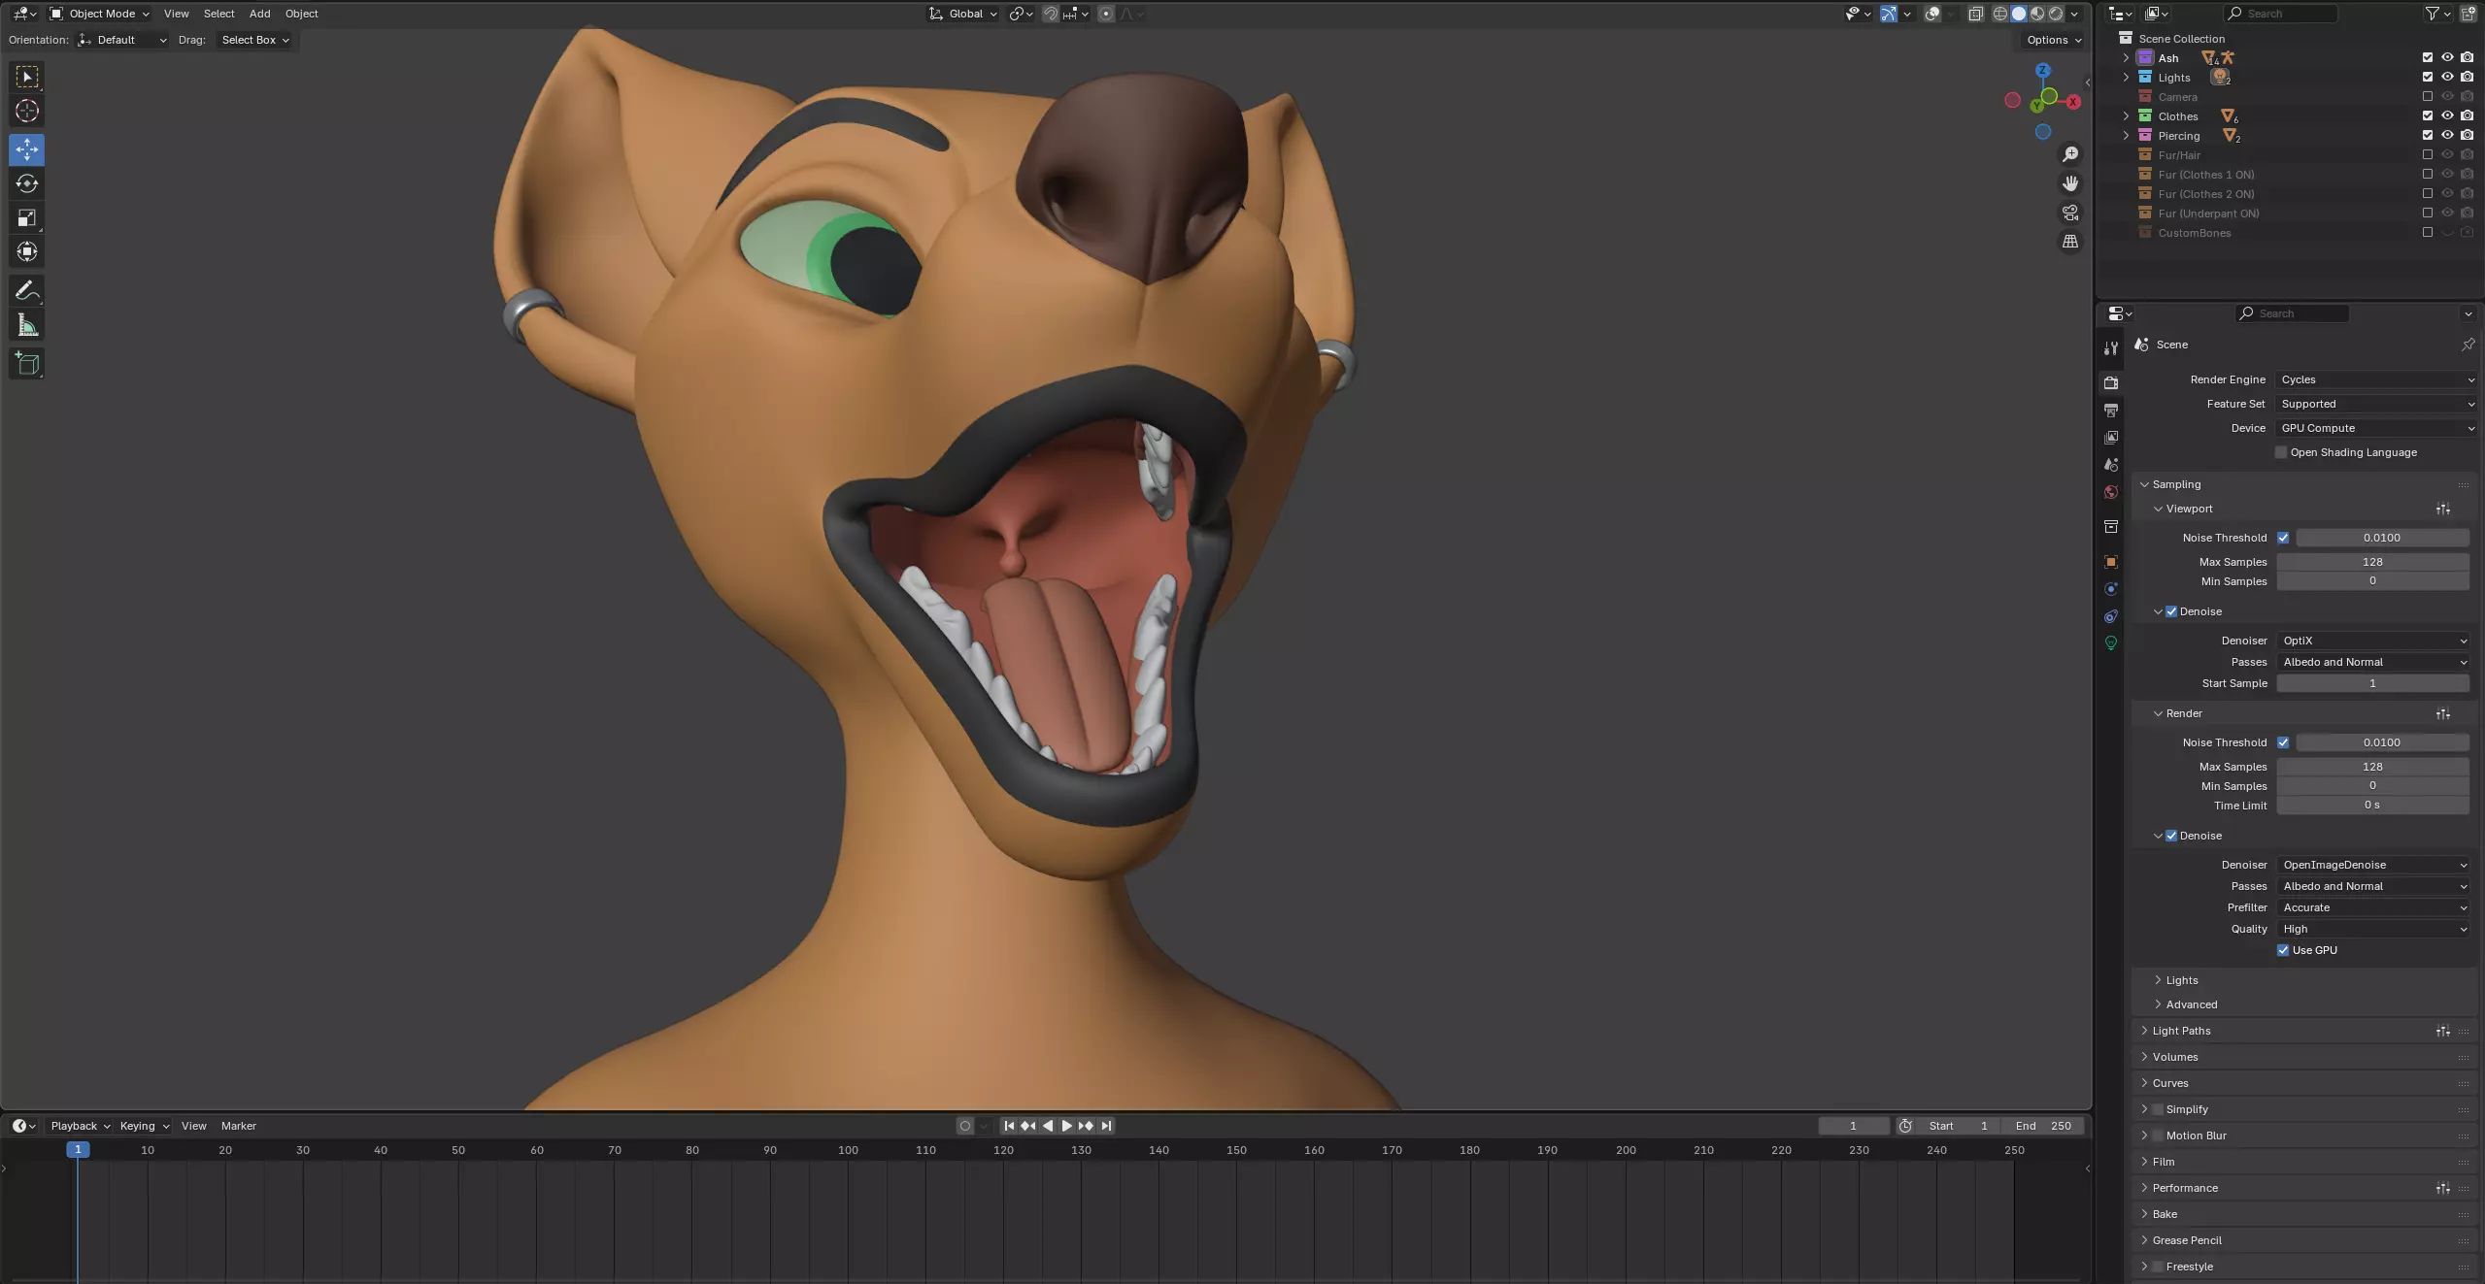
Task: Open the Output properties tab
Action: point(2111,411)
